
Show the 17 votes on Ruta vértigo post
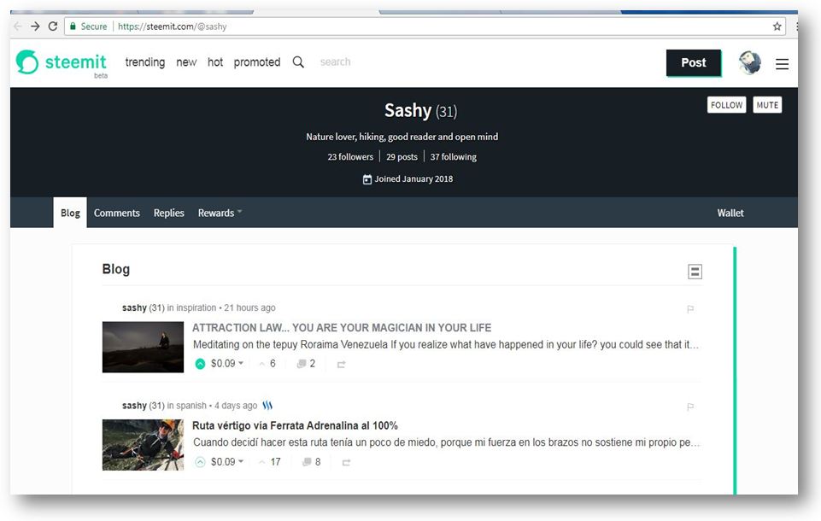[270, 462]
